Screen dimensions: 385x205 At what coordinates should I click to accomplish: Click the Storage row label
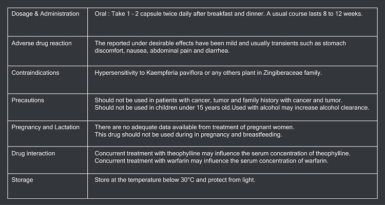pos(22,180)
